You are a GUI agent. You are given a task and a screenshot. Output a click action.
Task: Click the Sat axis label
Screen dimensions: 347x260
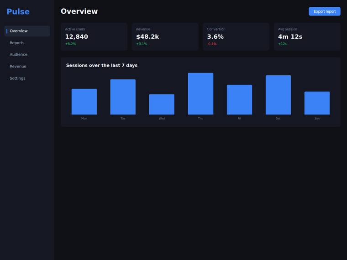(x=278, y=119)
